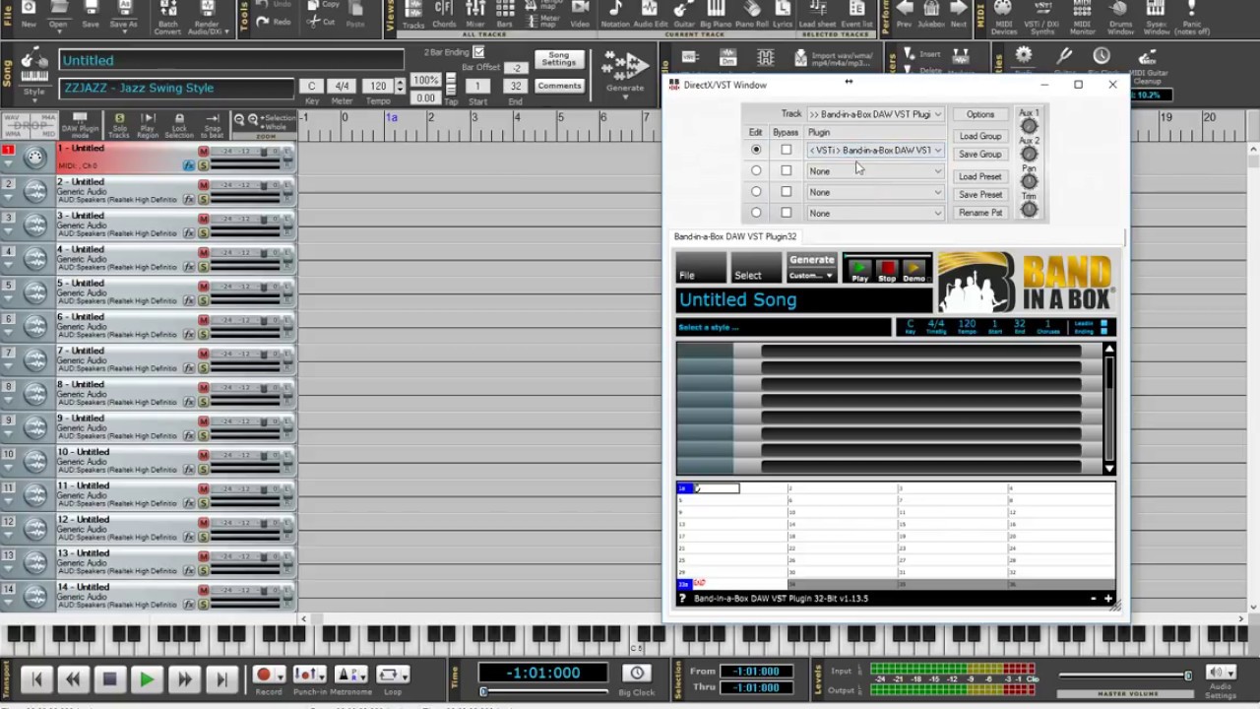1260x709 pixels.
Task: Open the third plugin slot None dropdown
Action: (x=875, y=192)
